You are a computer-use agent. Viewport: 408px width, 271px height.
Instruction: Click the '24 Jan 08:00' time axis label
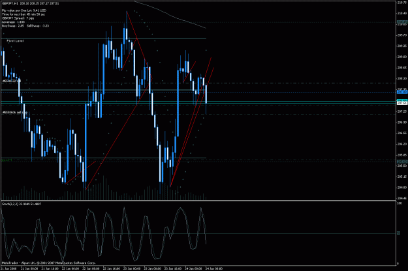pos(214,268)
